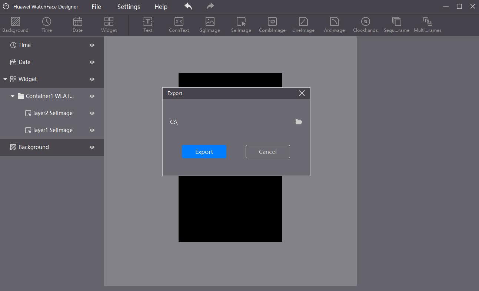Open the Widget toolbar option
The height and width of the screenshot is (291, 479).
tap(109, 25)
